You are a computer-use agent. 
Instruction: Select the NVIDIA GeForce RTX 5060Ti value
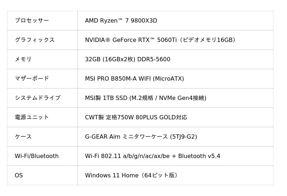pos(131,40)
